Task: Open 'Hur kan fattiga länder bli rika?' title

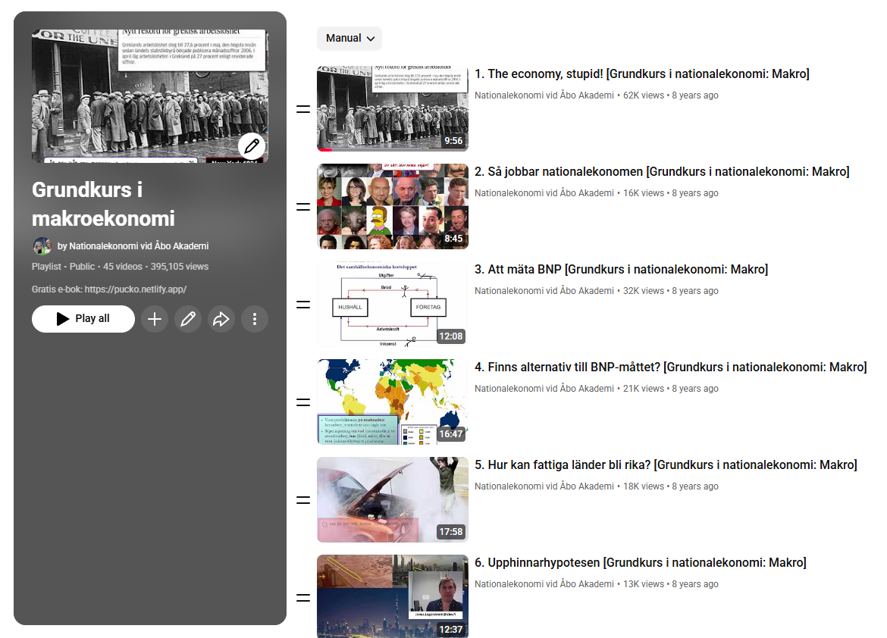Action: [666, 465]
